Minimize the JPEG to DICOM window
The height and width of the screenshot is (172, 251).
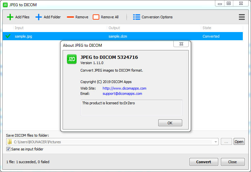[220, 4]
